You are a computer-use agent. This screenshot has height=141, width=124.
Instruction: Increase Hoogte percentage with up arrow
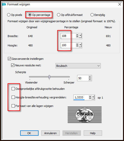tap(77, 44)
